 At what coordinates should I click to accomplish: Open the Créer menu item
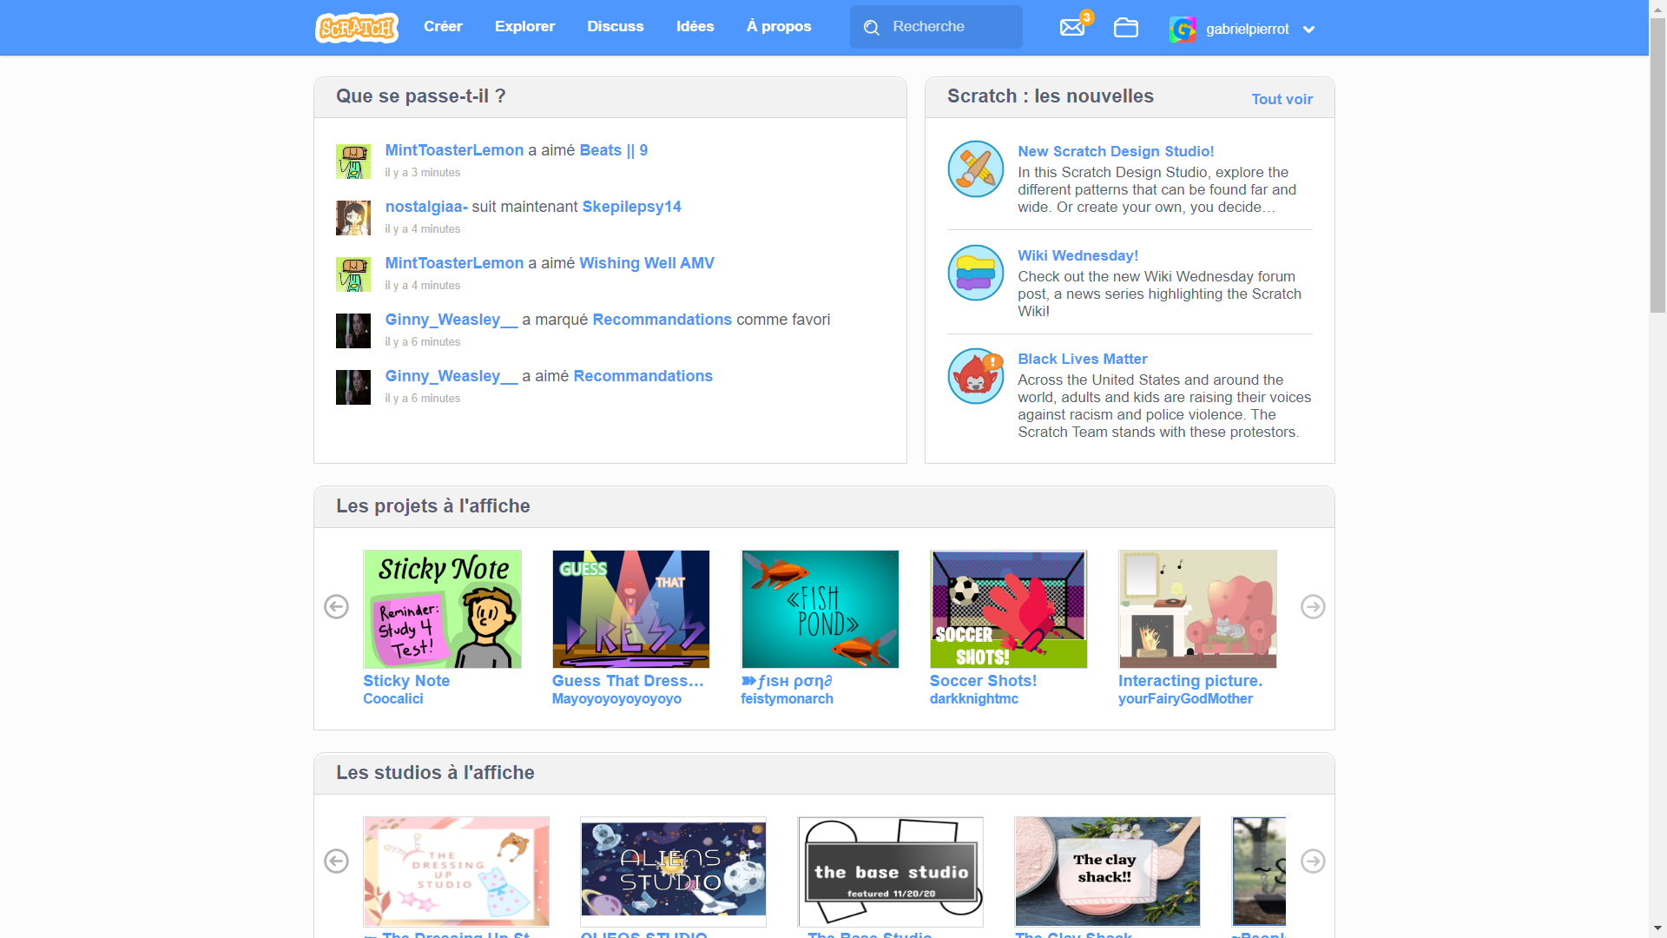point(443,27)
